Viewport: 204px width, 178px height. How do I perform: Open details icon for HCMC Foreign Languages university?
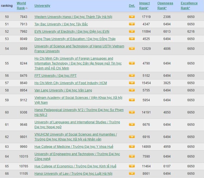pyautogui.click(x=132, y=63)
